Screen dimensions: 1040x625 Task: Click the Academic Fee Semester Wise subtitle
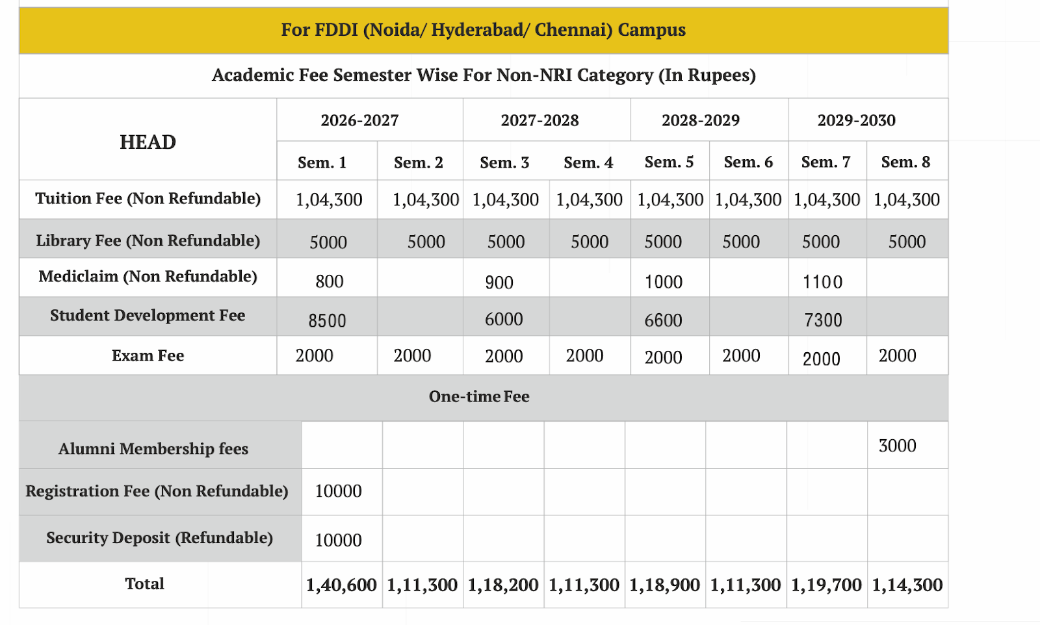(483, 75)
